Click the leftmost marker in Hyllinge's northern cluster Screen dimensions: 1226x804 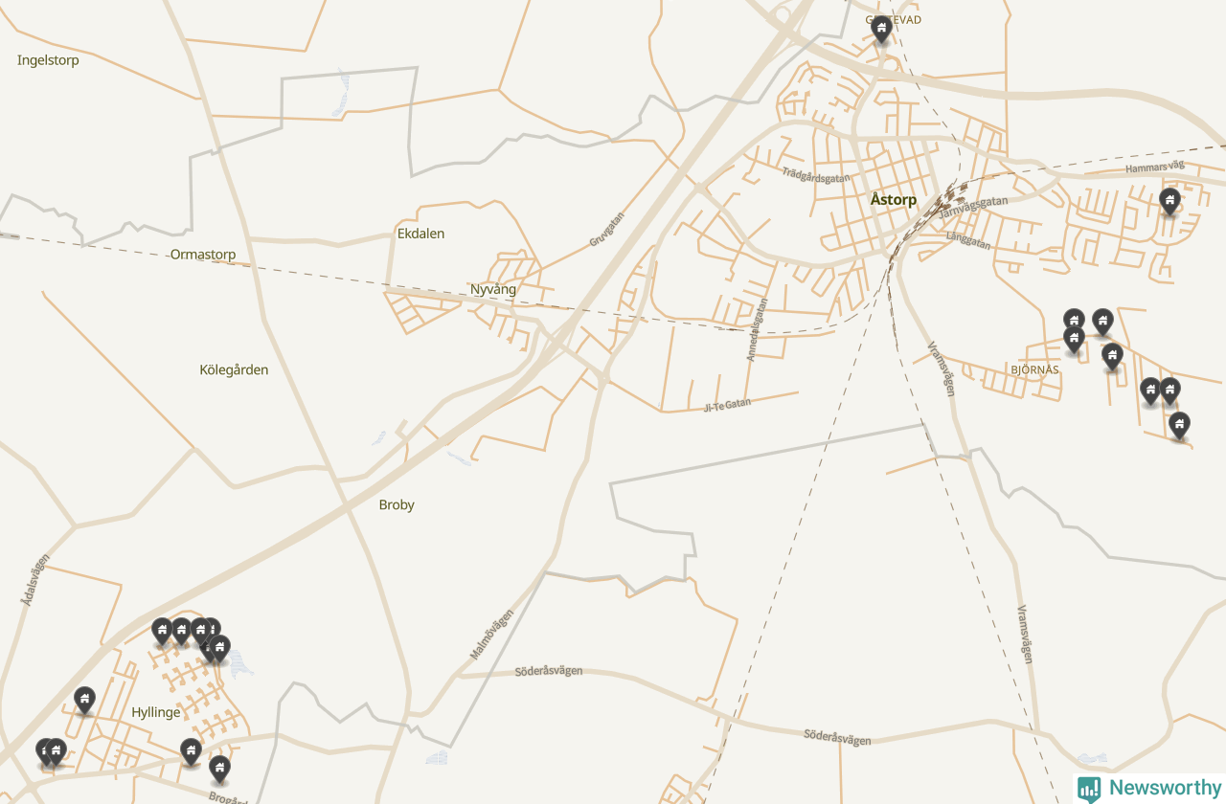(162, 631)
